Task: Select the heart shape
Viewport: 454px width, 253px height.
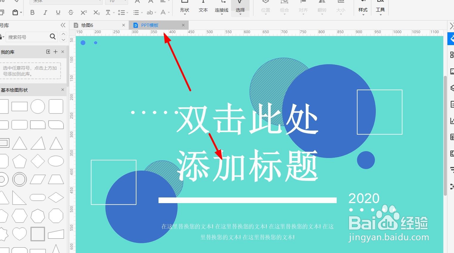Action: [19, 234]
